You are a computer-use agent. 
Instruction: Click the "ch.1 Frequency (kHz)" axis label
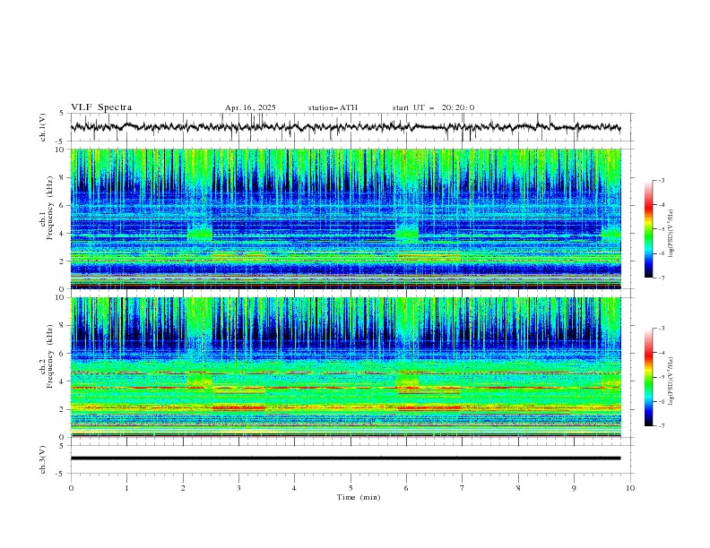pyautogui.click(x=47, y=208)
